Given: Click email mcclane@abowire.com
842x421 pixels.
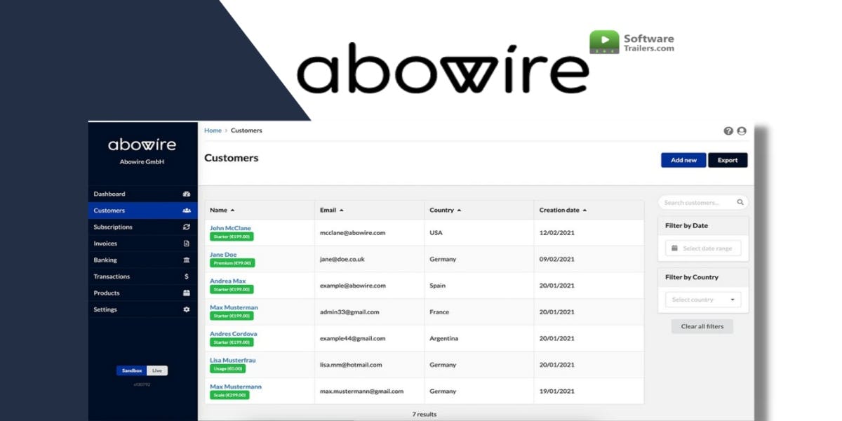Looking at the screenshot, I should (353, 233).
